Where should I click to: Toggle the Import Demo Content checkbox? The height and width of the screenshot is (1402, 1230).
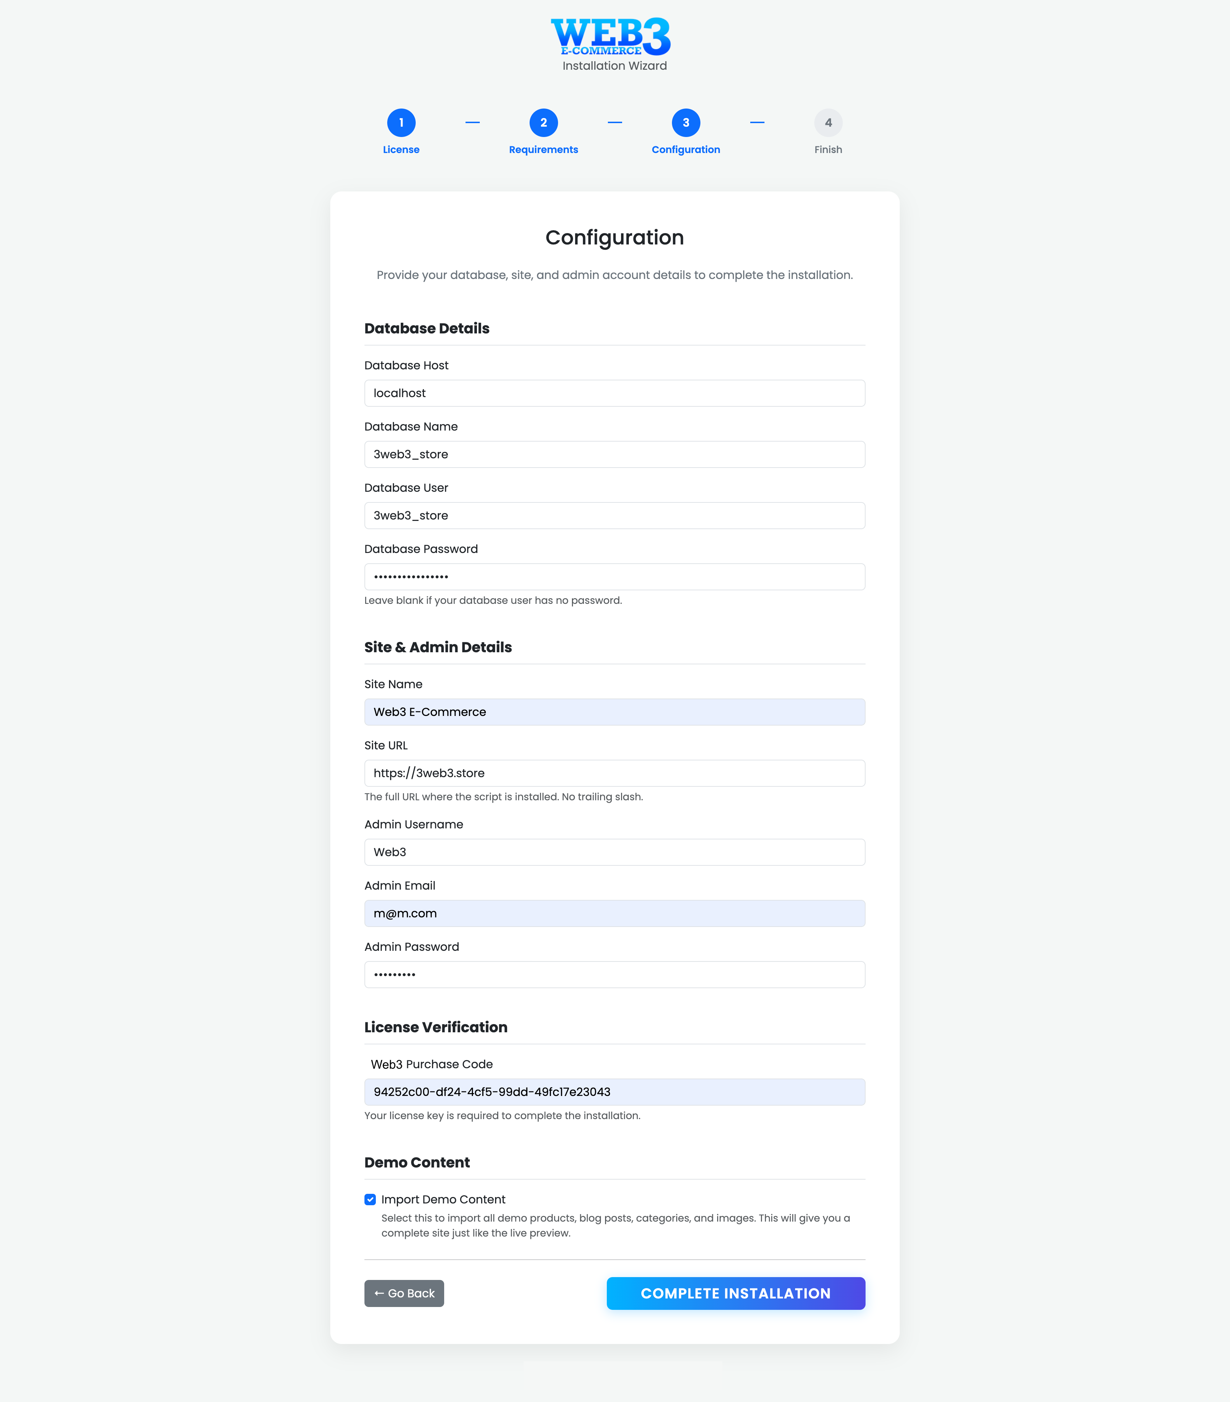370,1200
